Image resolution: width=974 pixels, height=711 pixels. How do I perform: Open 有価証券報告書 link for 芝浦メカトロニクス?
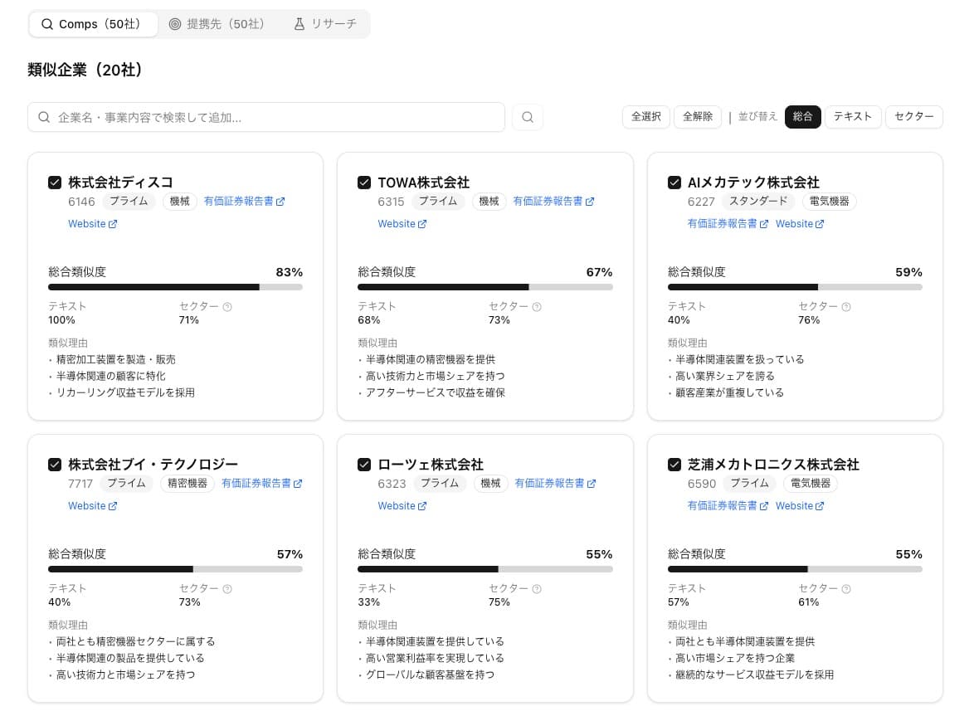click(728, 506)
